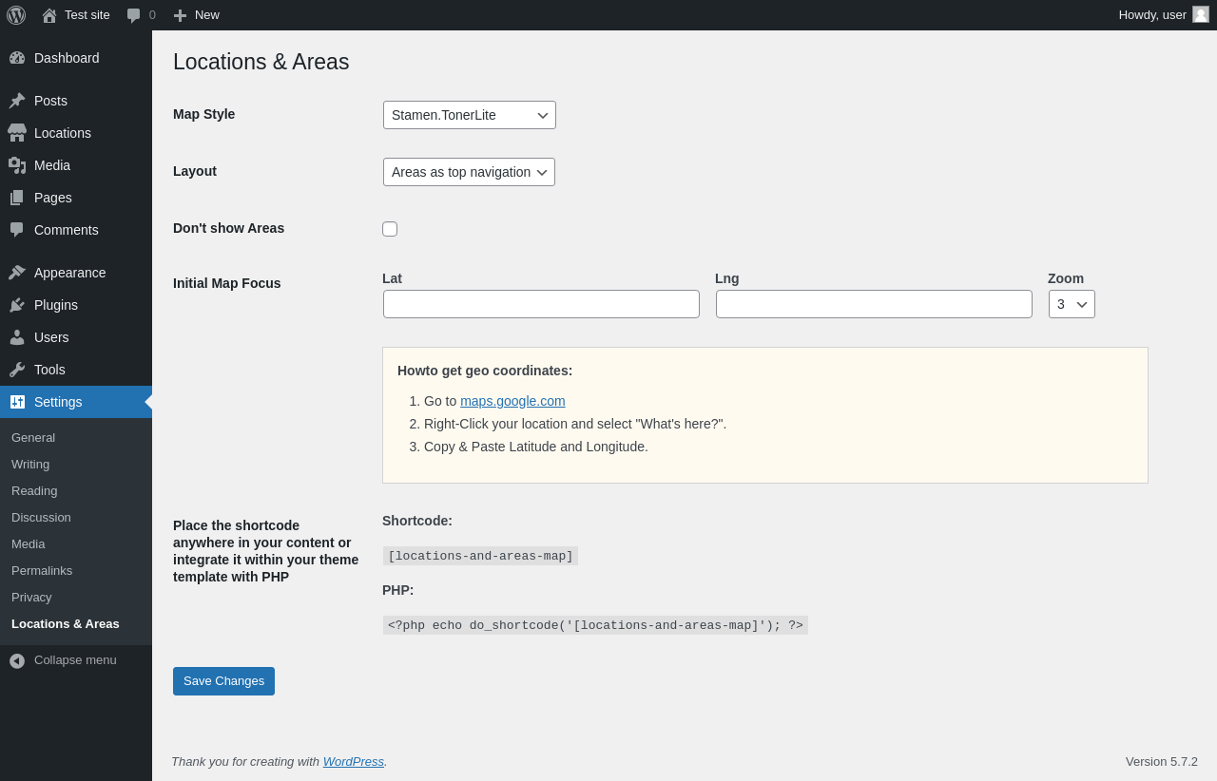Open the comments bubble icon in admin bar

[134, 15]
